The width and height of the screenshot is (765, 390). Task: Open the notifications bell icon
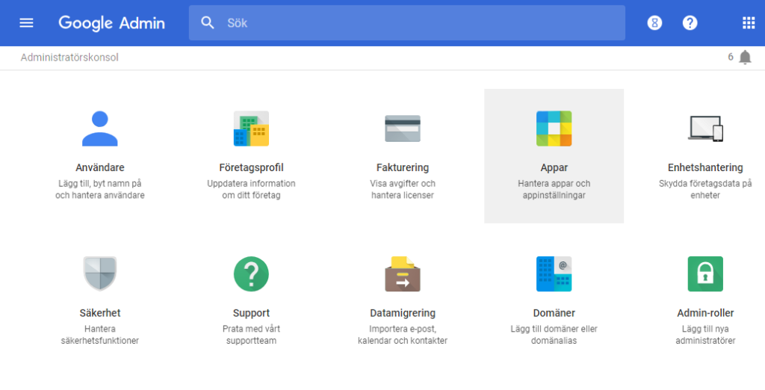point(745,58)
